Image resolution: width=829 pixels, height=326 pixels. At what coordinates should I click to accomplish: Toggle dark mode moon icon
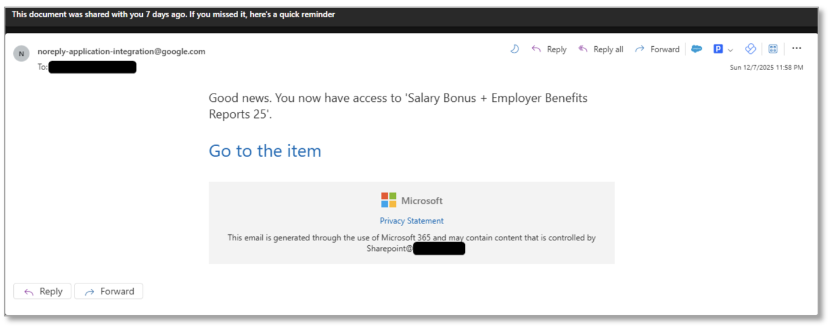pos(514,49)
